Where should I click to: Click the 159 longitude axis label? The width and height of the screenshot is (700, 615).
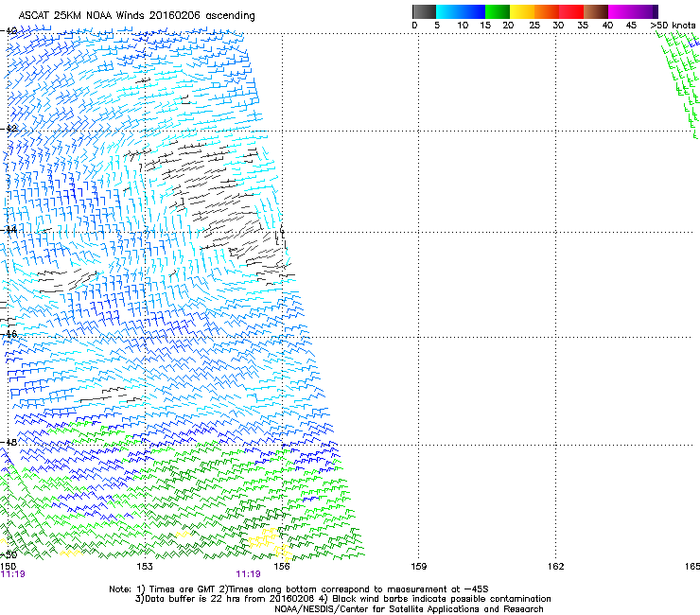coord(418,567)
